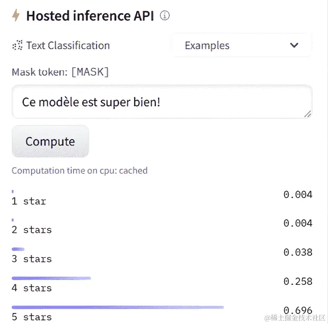The height and width of the screenshot is (324, 328).
Task: Click the info icon beside Hosted inference API
Action: click(x=165, y=16)
